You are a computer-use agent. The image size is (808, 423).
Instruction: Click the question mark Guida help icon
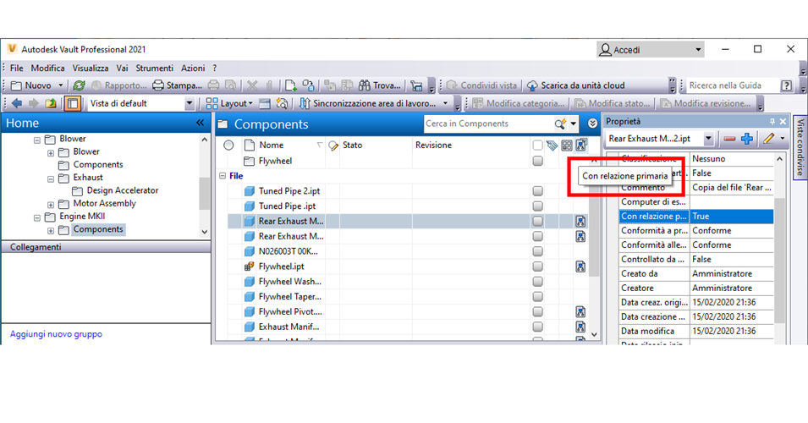(786, 85)
